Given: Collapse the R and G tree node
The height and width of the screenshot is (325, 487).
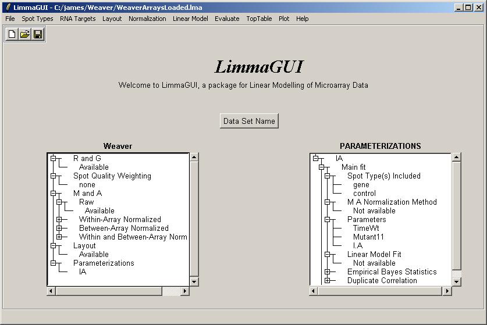Looking at the screenshot, I should coord(53,158).
